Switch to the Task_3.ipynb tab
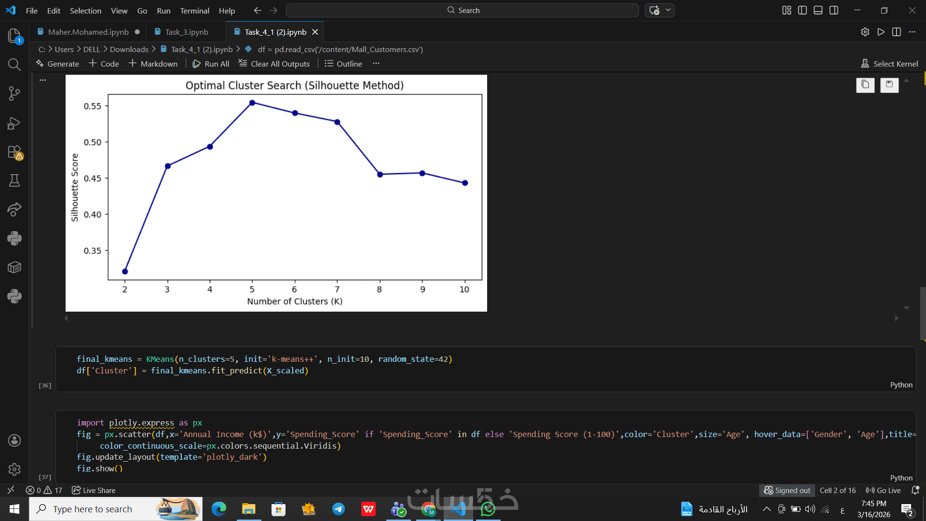 pyautogui.click(x=186, y=32)
